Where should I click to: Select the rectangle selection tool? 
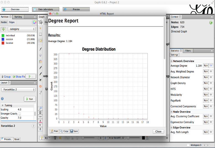pyautogui.click(x=40, y=34)
